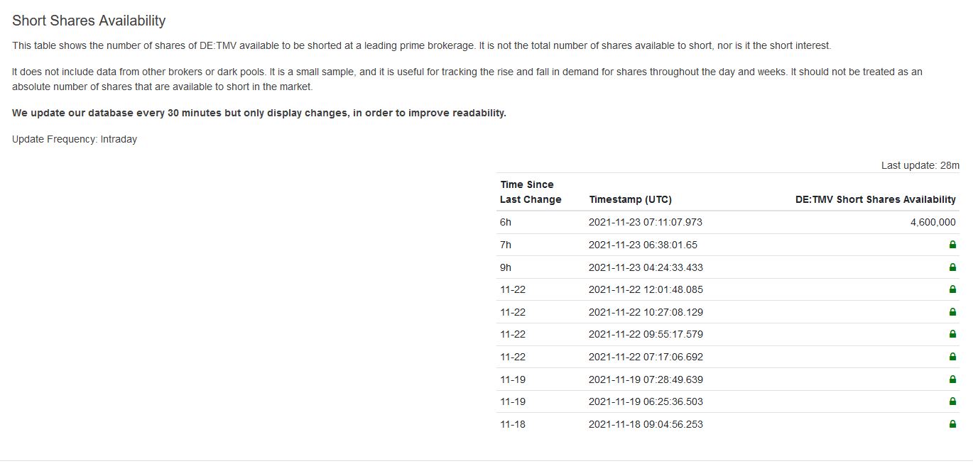The width and height of the screenshot is (973, 466).
Task: Click the lock icon for timestamp 2021-11-23 04:24:33.433
Action: (x=952, y=267)
